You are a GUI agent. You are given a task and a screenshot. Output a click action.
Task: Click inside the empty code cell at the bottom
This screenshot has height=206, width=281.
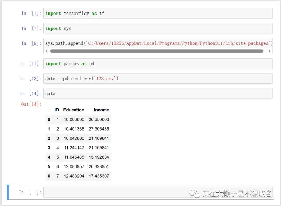(117, 192)
